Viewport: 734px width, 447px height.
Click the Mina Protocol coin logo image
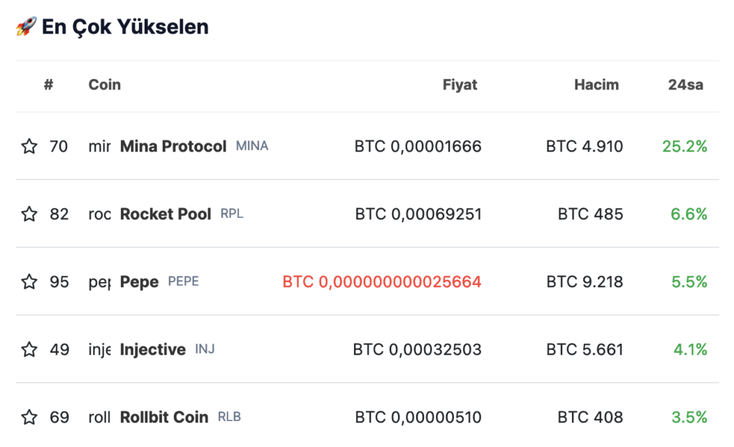click(x=99, y=147)
